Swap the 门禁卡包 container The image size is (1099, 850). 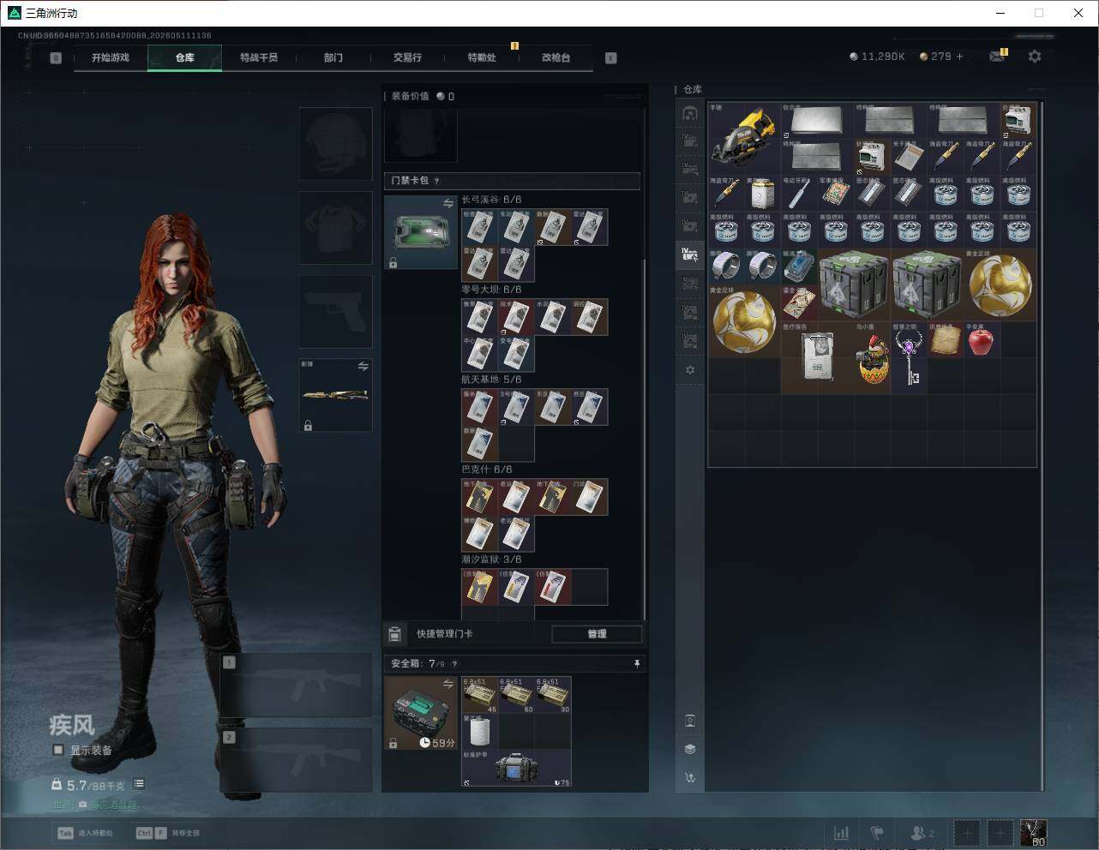448,203
